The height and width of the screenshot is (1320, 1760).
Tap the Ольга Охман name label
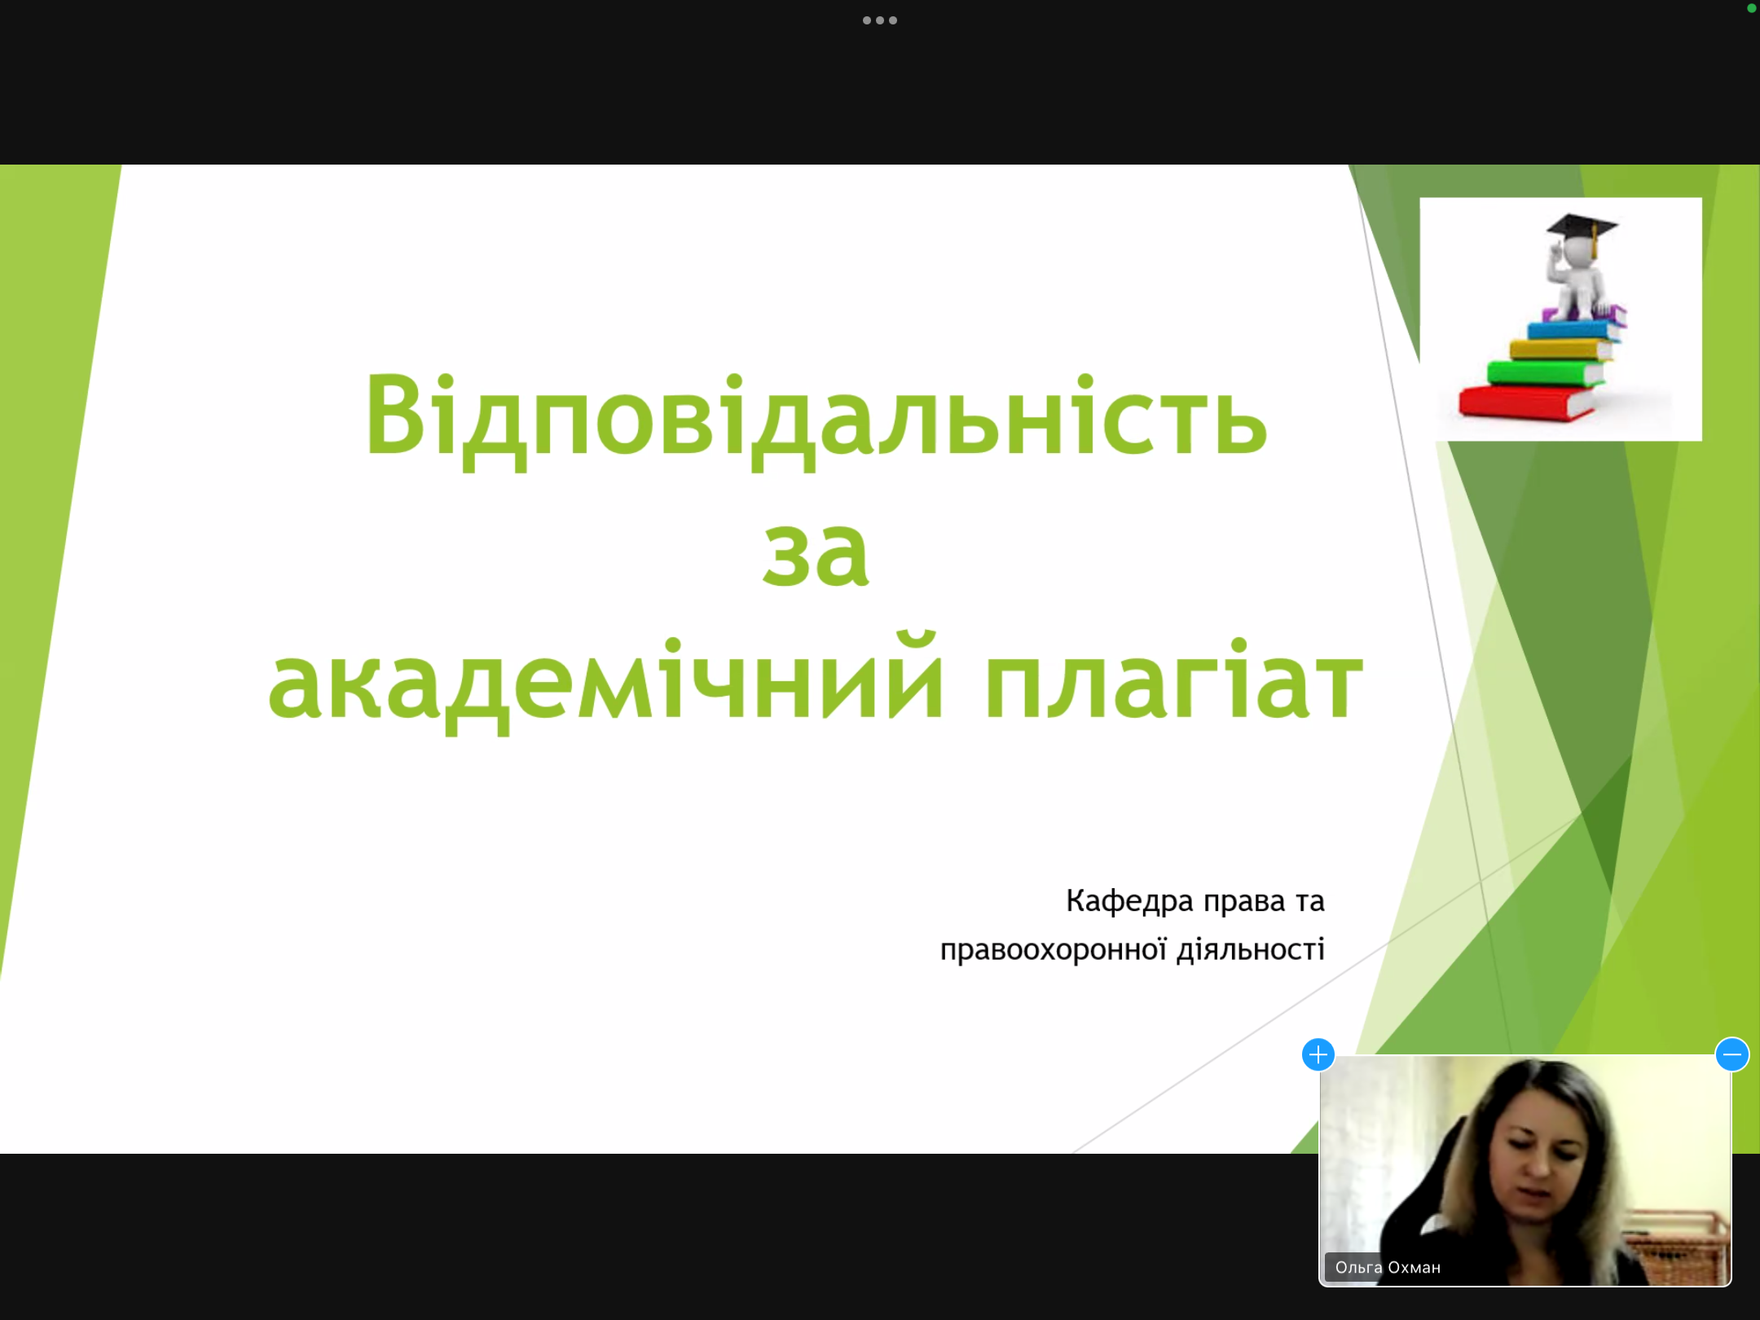pyautogui.click(x=1387, y=1267)
